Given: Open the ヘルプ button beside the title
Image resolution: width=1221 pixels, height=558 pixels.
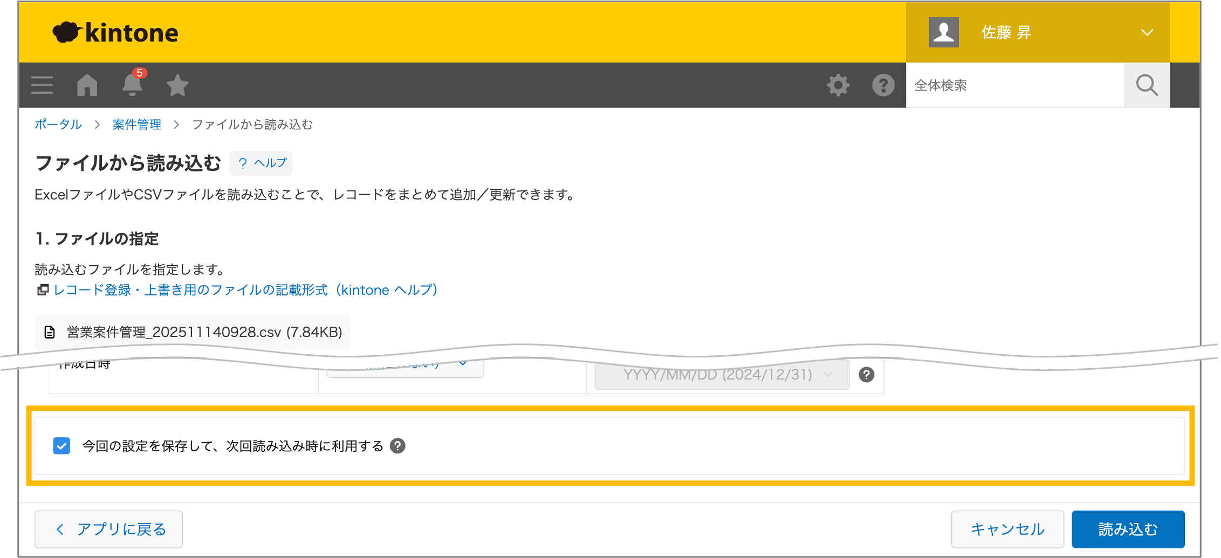Looking at the screenshot, I should click(x=262, y=163).
